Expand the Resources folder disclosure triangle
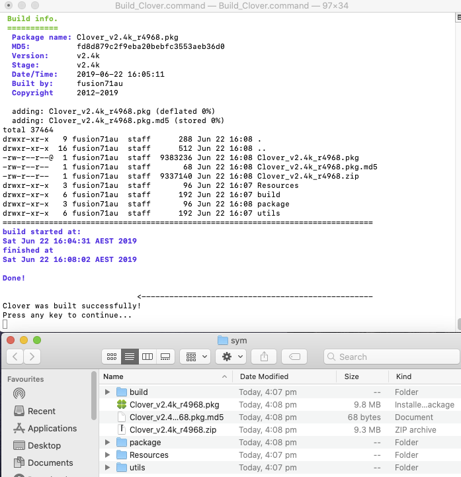Viewport: 461px width, 477px height. [107, 455]
